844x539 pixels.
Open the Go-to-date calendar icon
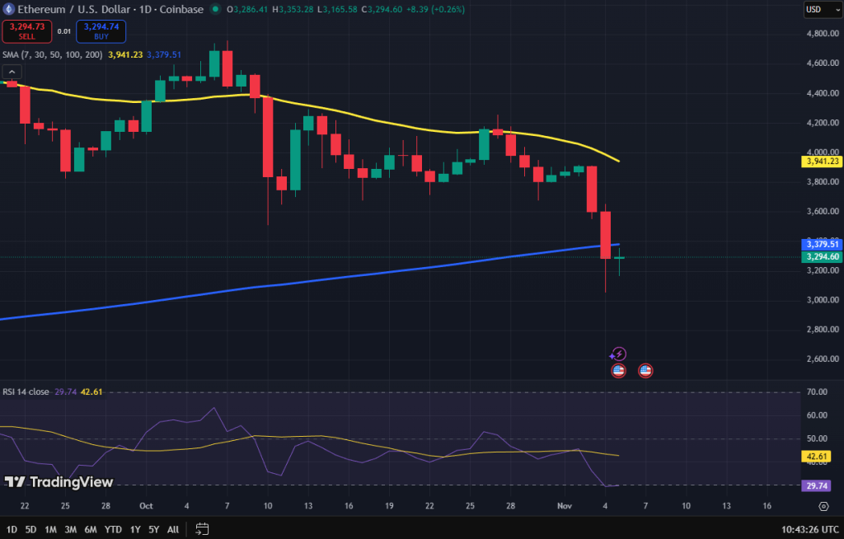200,530
